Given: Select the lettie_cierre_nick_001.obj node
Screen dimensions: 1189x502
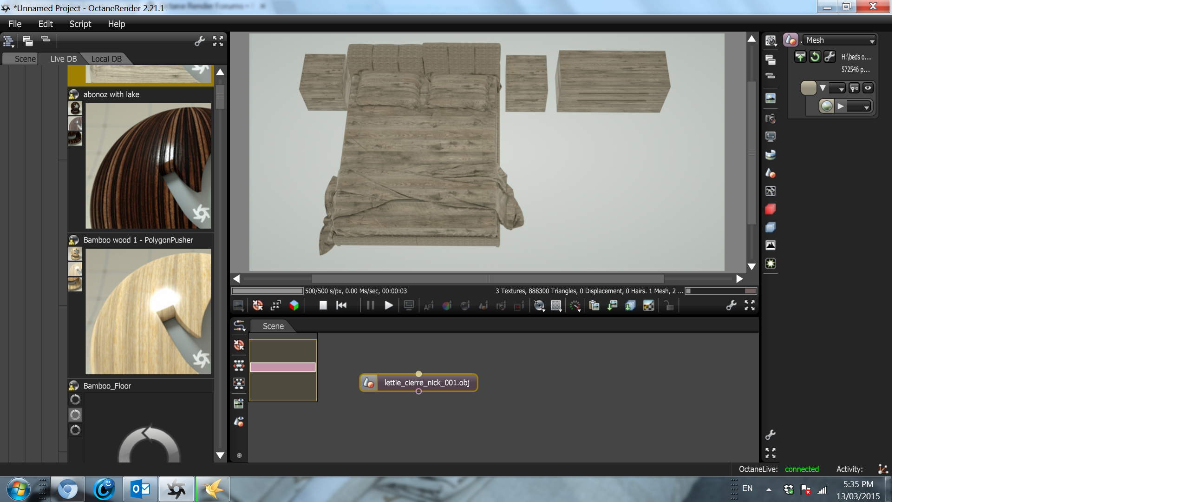Looking at the screenshot, I should coord(418,383).
